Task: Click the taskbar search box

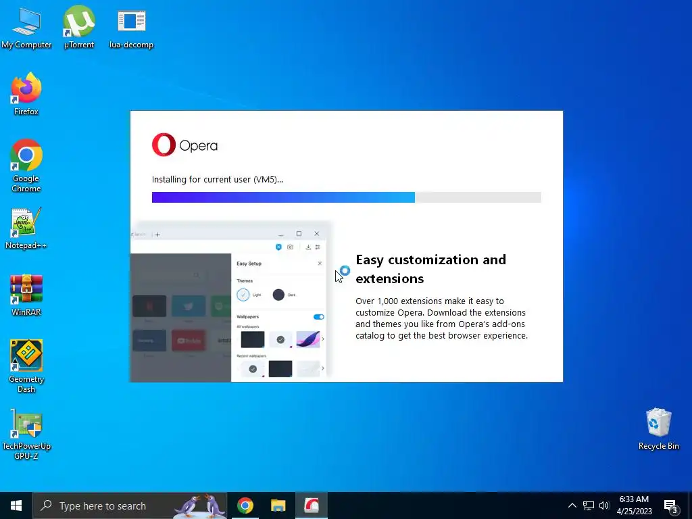Action: [x=130, y=505]
